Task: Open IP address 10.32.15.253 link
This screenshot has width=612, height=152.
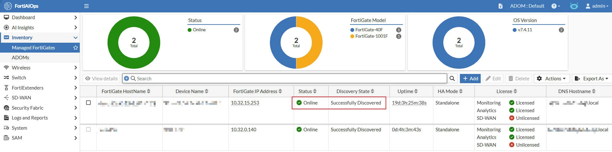Action: 245,103
